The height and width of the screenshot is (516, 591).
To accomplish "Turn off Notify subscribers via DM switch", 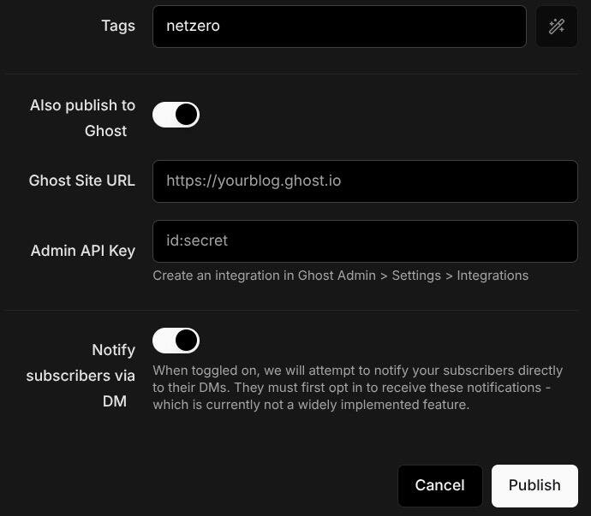I will [x=176, y=341].
